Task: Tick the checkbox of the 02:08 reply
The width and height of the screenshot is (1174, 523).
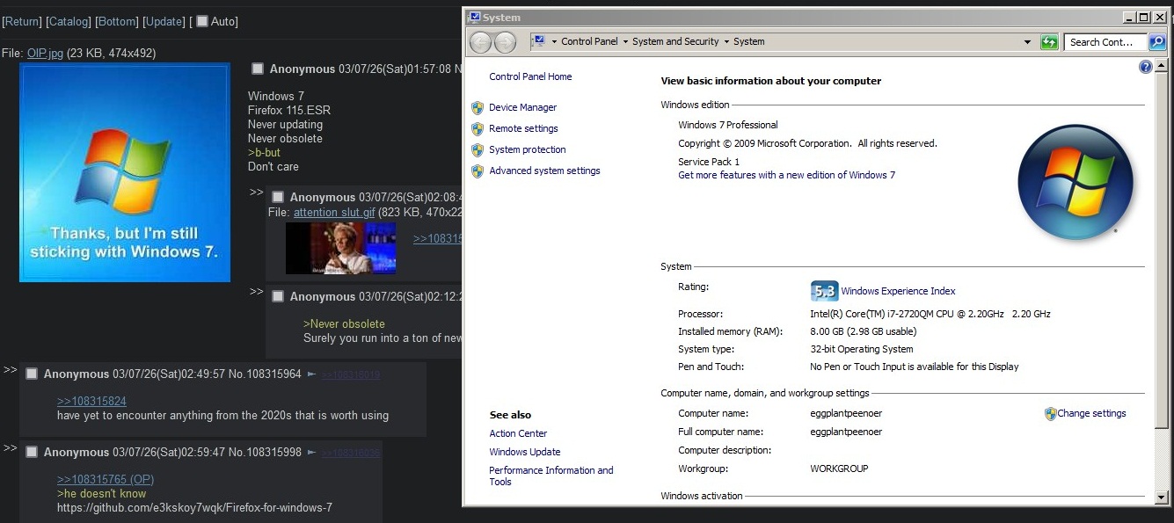Action: click(278, 197)
